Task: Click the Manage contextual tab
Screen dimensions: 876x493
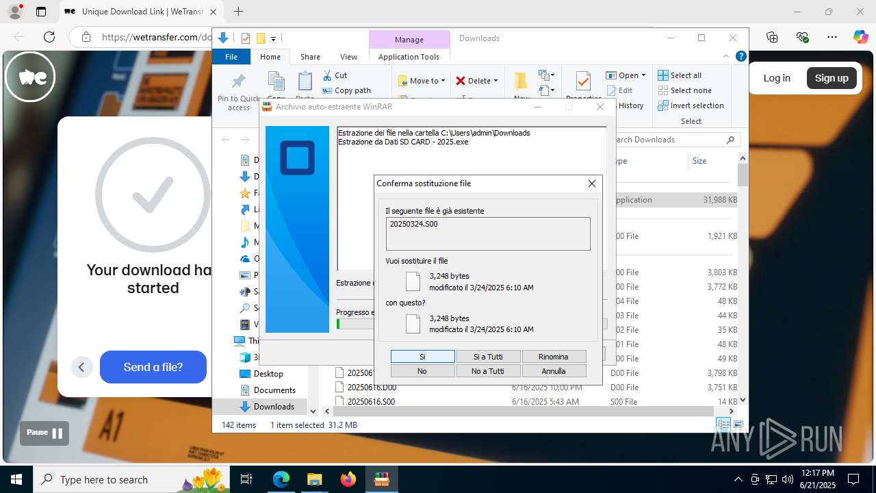Action: coord(409,40)
